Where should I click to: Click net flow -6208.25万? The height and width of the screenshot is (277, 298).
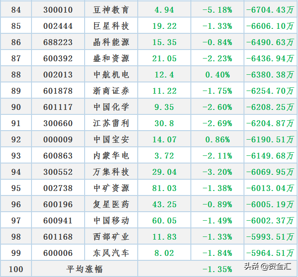tap(270, 107)
